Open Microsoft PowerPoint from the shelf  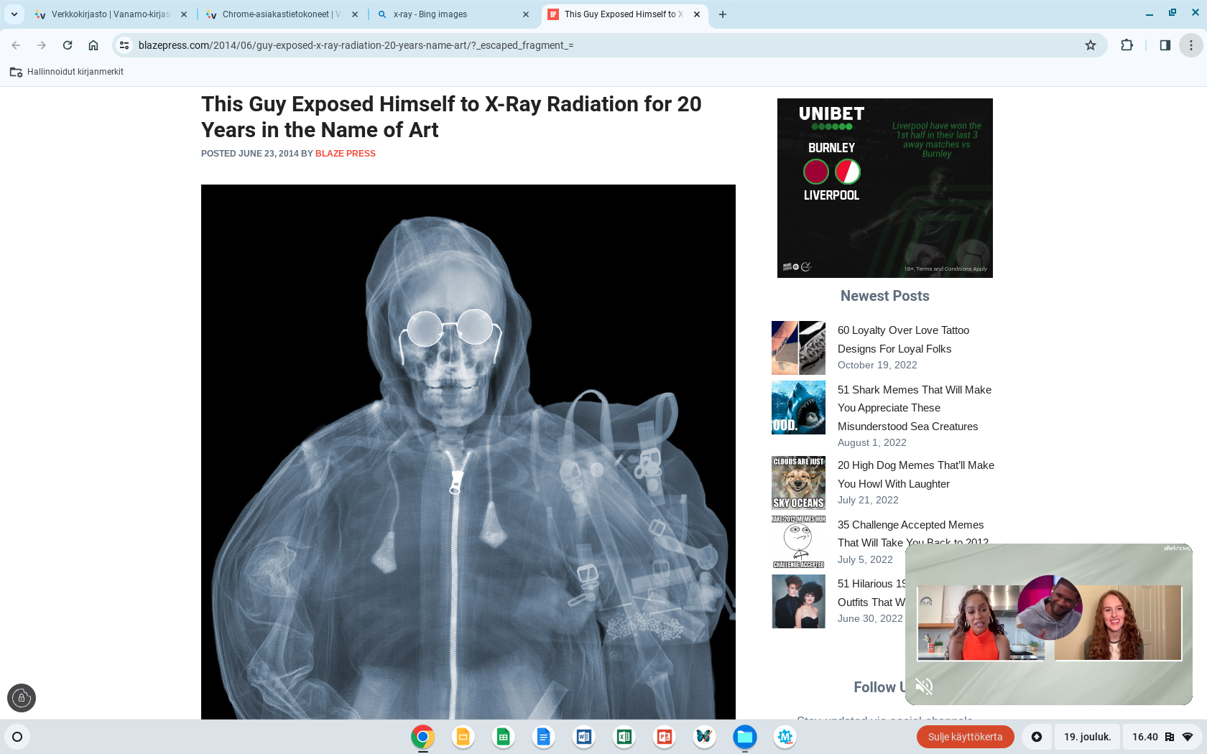[664, 737]
